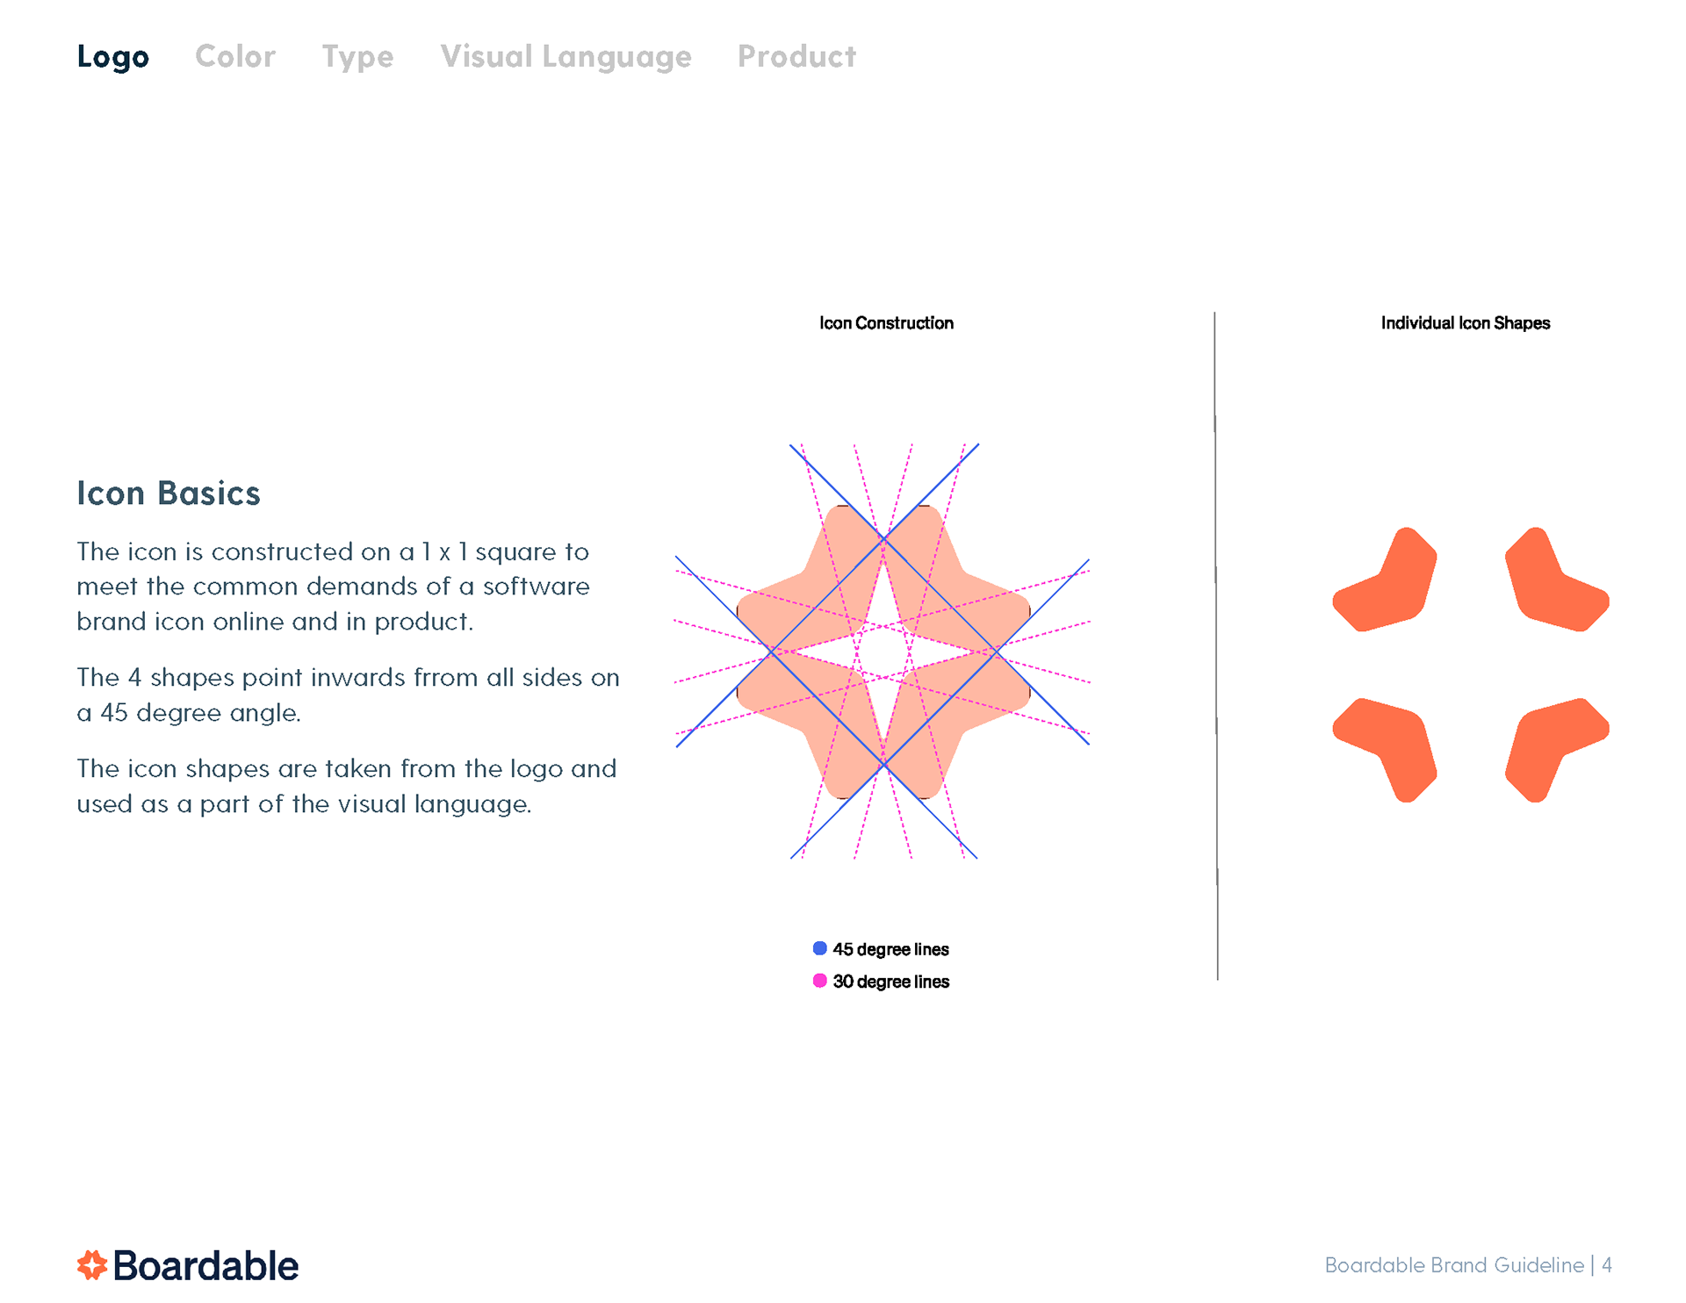
Task: Click the Icon Construction label
Action: coord(886,323)
